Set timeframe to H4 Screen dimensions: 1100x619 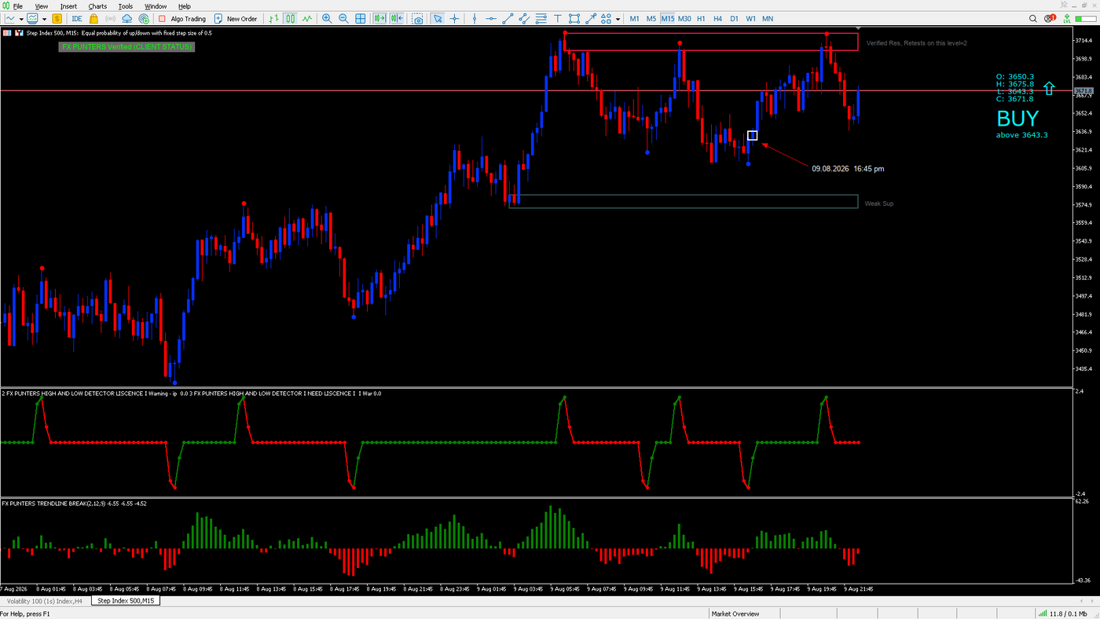(717, 19)
